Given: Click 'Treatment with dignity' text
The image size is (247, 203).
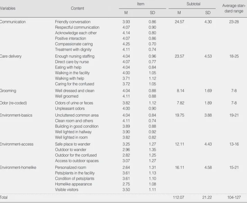Looking at the screenshot, I should (73, 49).
